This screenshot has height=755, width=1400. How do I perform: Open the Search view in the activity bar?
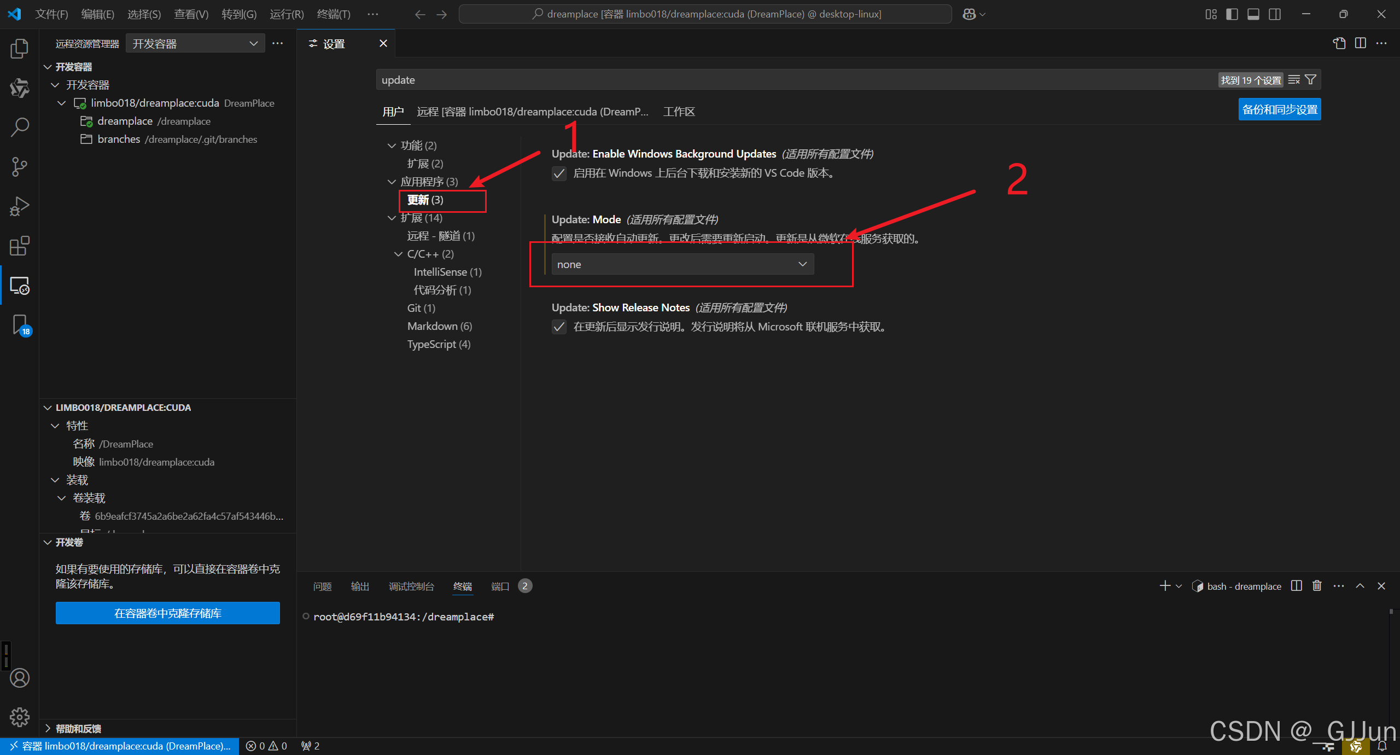point(20,127)
